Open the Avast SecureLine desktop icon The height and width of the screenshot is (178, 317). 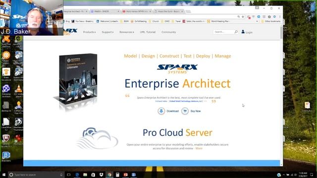(6, 75)
